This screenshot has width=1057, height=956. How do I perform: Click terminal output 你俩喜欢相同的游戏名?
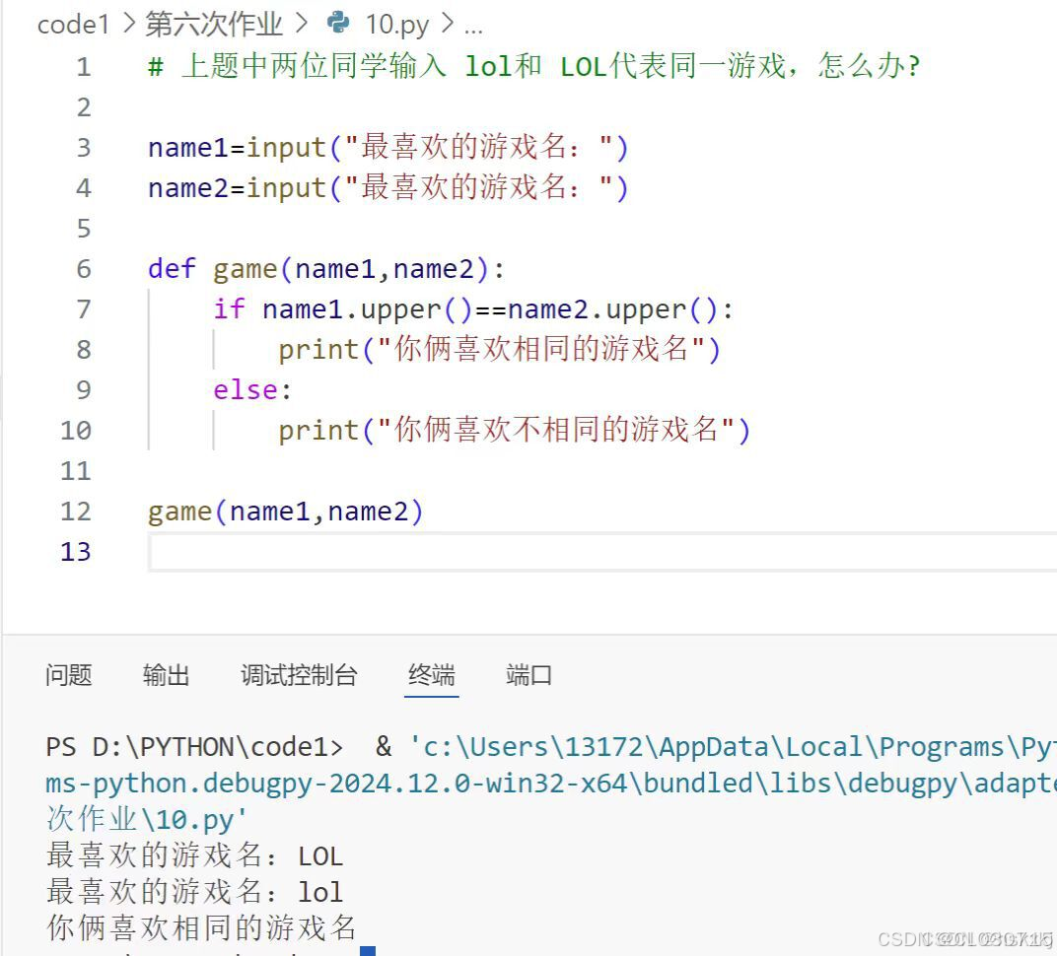(201, 927)
